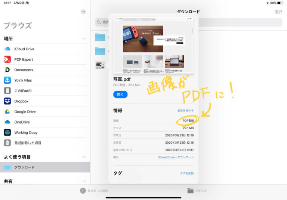Click the 2020年3月23日 12:17 last-opened value
This screenshot has height=200, width=287.
pos(179,150)
